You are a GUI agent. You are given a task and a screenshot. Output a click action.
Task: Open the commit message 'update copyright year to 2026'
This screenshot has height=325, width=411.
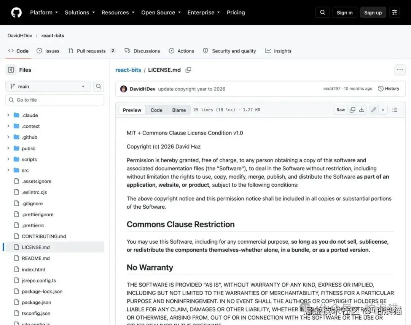(191, 89)
